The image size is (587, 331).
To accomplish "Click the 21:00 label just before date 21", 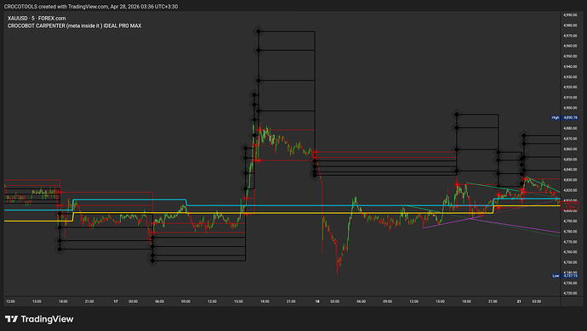I will [x=493, y=301].
